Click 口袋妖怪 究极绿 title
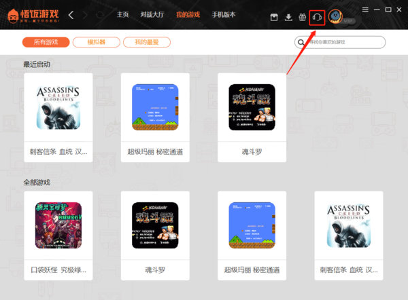Viewport: 408px width, 300px height. click(58, 270)
